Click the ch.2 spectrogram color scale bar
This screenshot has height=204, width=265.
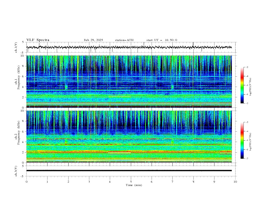[x=242, y=140]
